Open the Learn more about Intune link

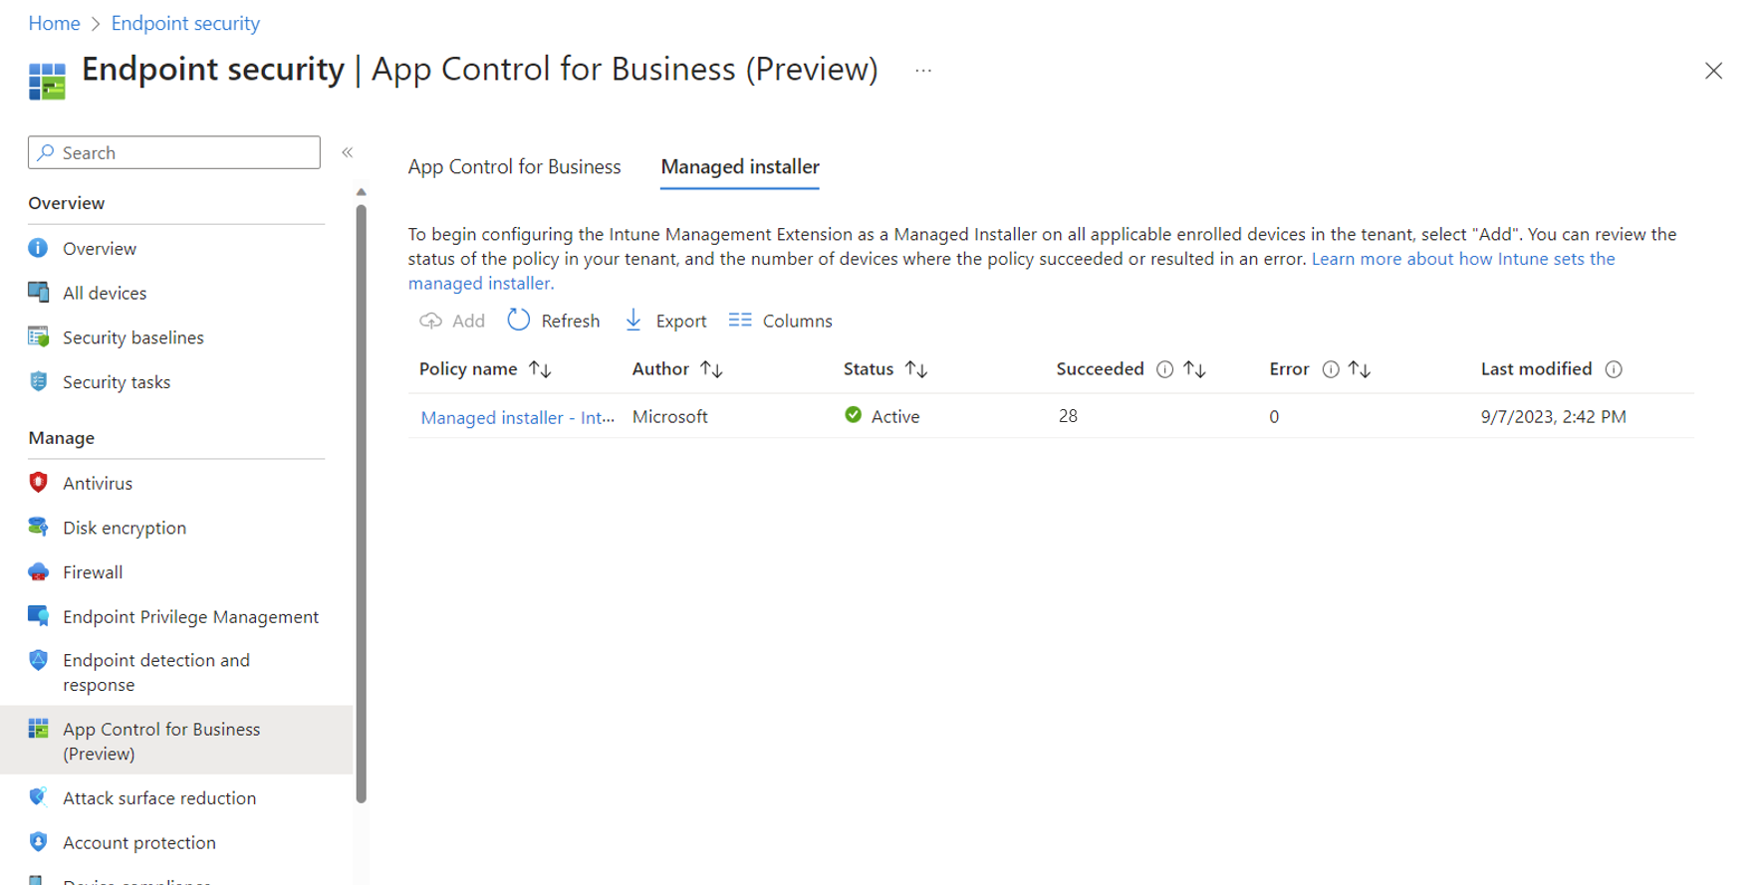point(1011,271)
